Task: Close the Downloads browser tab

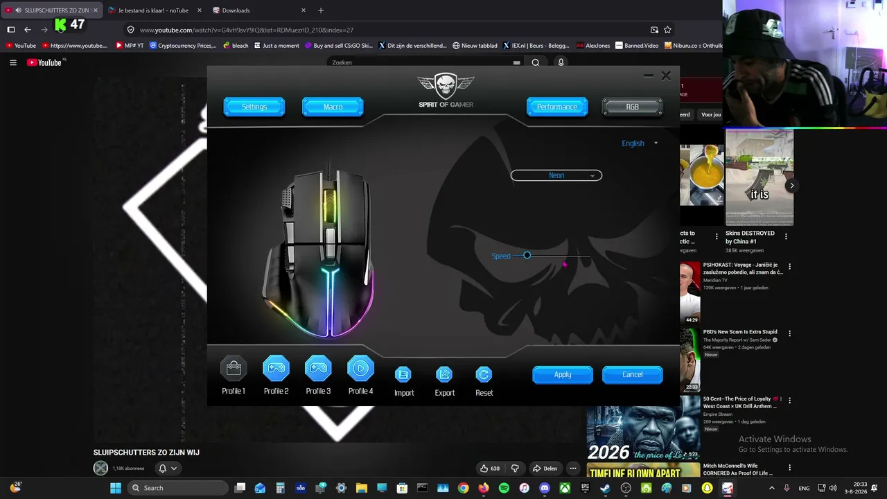Action: click(304, 10)
